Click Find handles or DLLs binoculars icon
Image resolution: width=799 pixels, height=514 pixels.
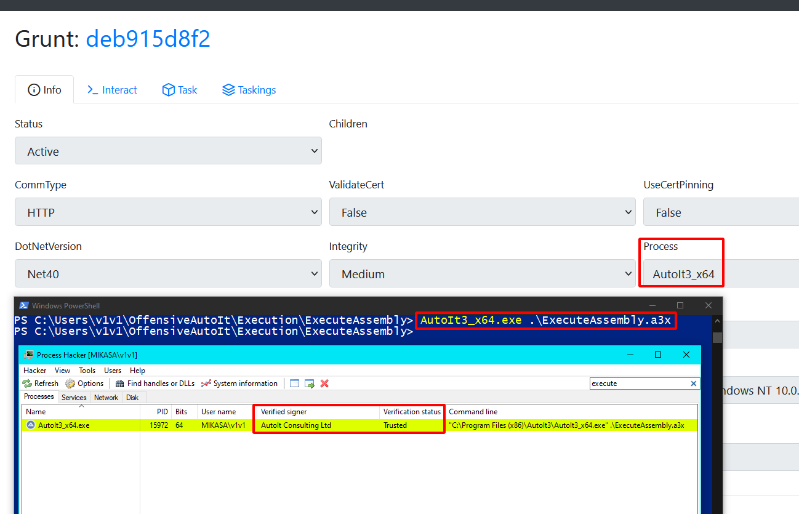coord(119,383)
